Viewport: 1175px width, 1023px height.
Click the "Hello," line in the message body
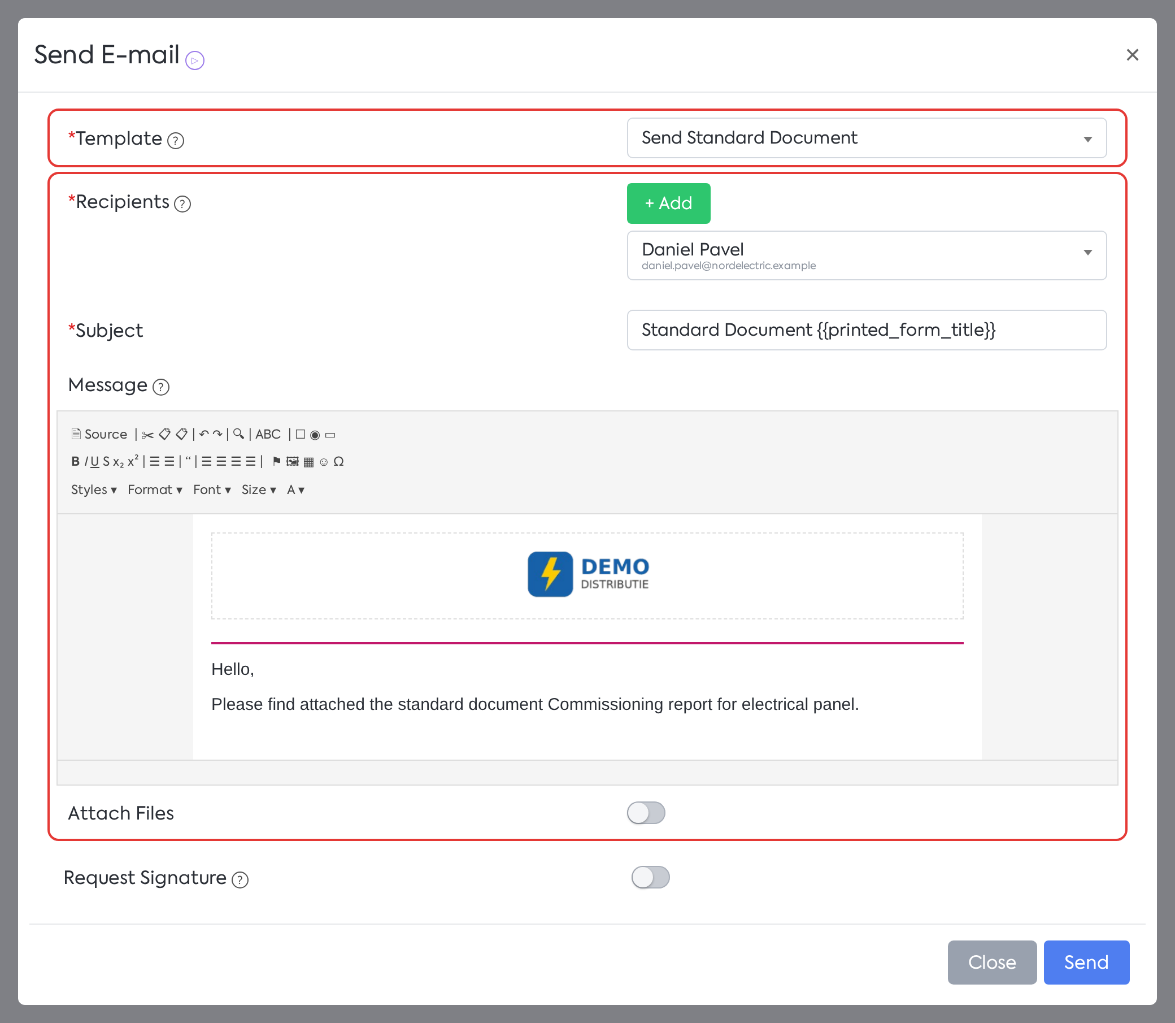click(x=232, y=669)
